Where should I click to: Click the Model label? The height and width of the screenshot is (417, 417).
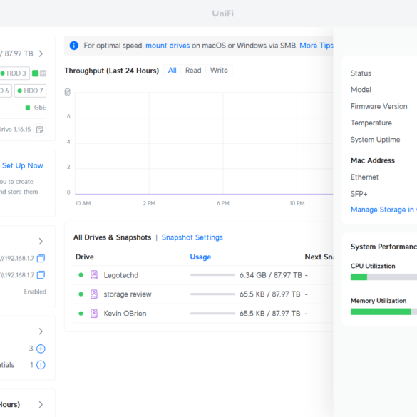(361, 90)
